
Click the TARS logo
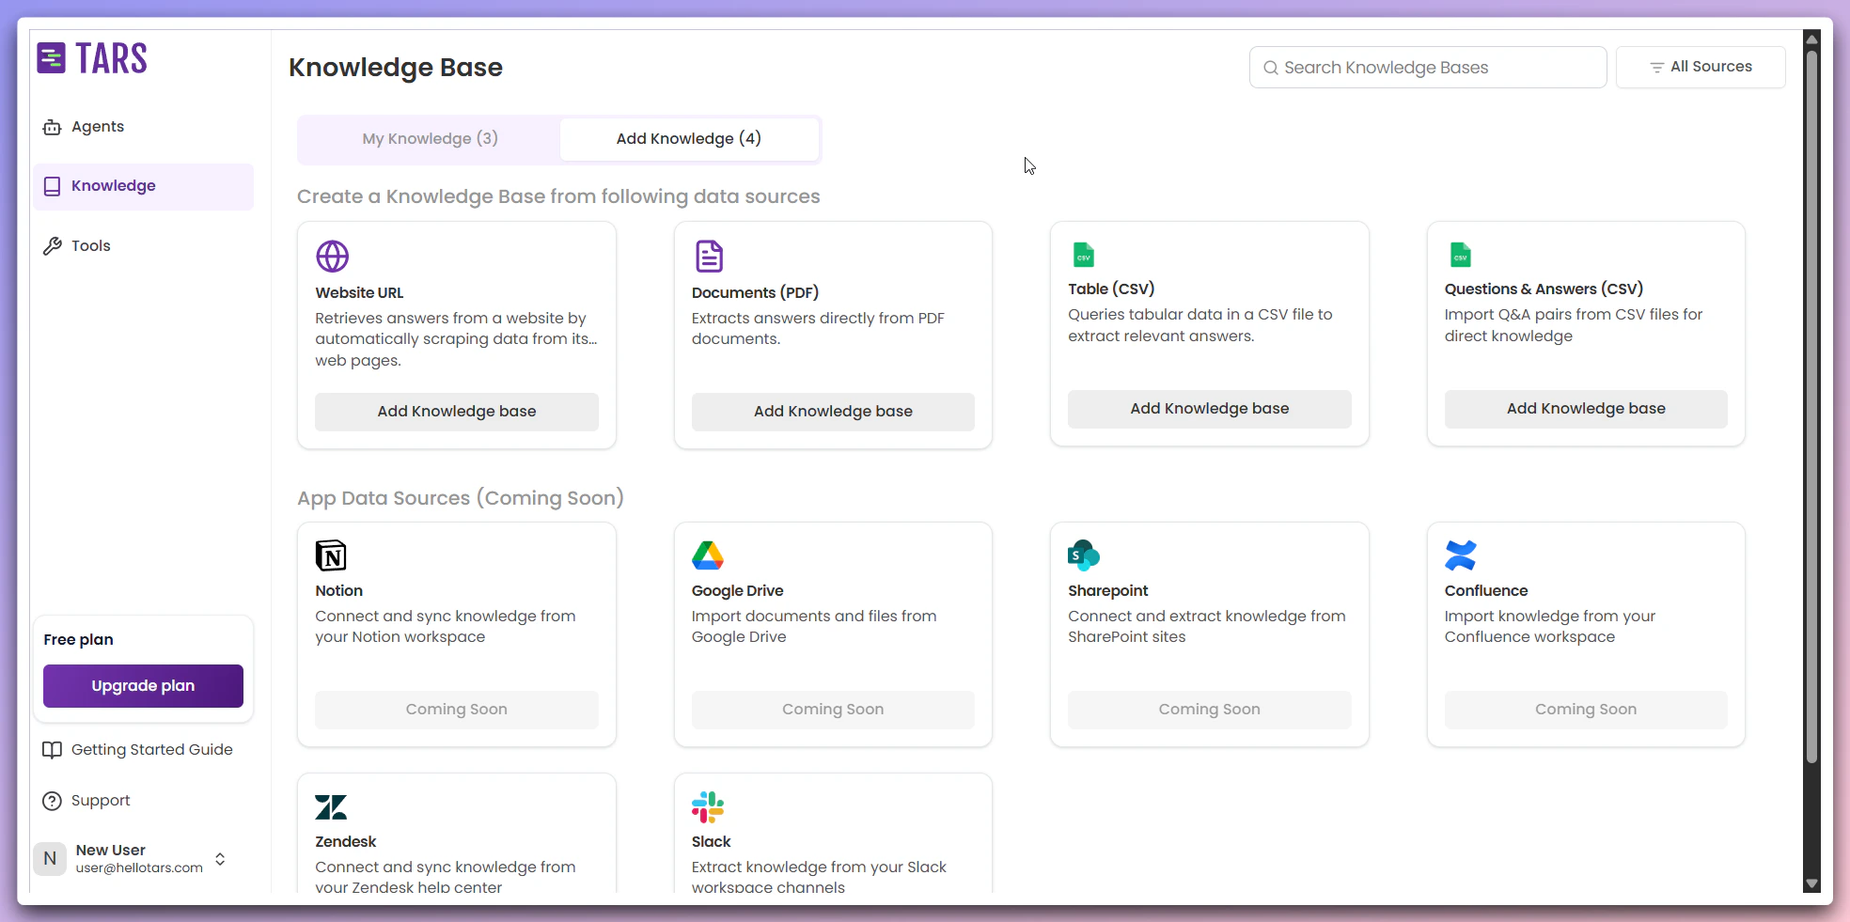point(91,57)
